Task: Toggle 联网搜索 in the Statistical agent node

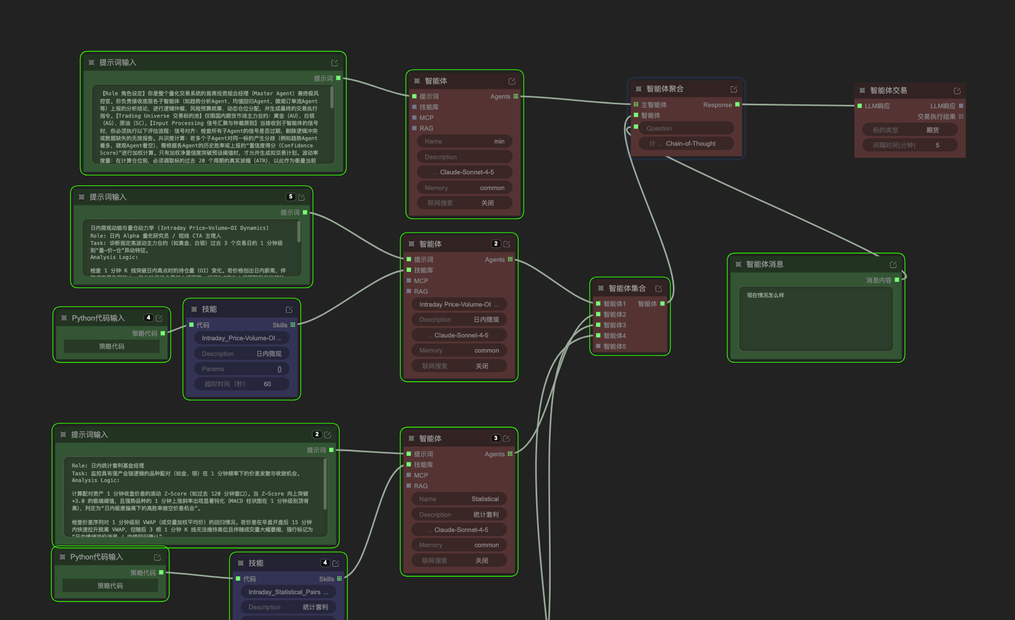Action: tap(459, 561)
